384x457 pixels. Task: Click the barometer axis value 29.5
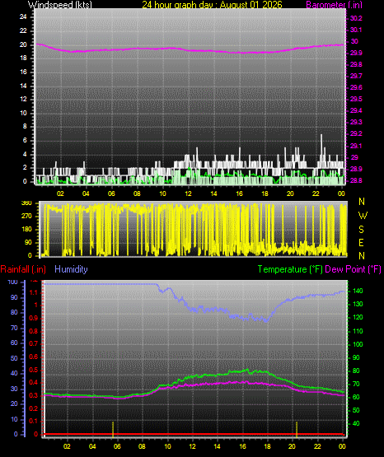coord(356,99)
